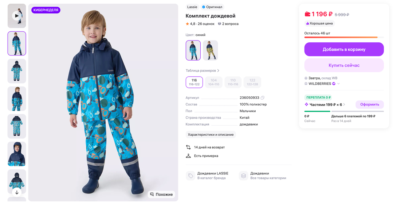
Task: Open Характеристики и описание
Action: [211, 135]
